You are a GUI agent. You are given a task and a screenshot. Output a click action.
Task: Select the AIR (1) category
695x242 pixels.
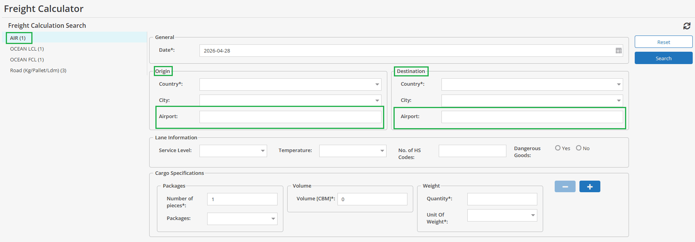[x=75, y=38]
